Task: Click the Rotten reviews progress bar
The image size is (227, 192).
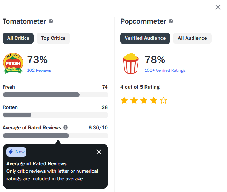Action: pyautogui.click(x=55, y=115)
